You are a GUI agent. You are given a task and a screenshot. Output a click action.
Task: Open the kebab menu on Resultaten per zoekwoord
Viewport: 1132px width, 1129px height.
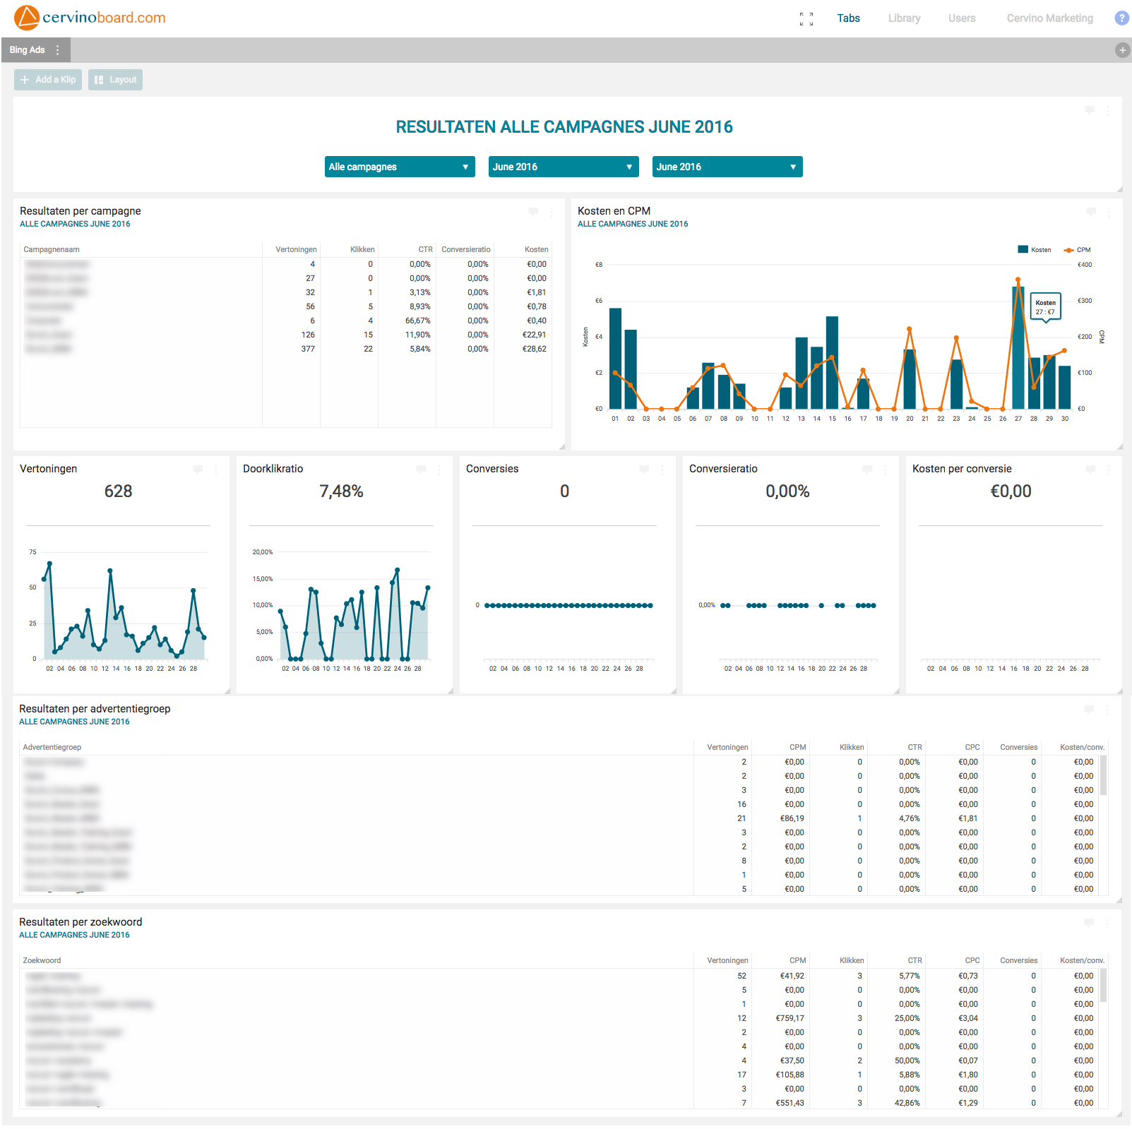click(x=1107, y=923)
